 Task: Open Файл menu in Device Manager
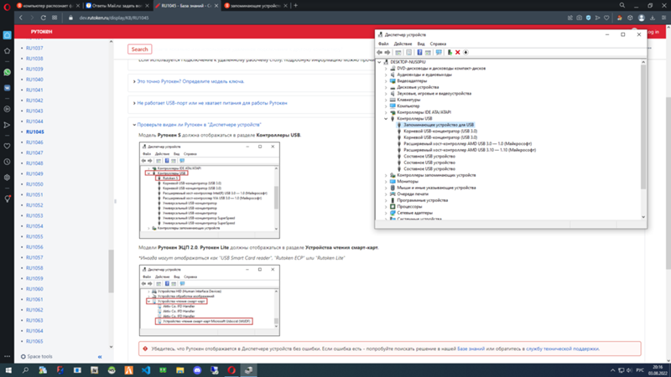(x=383, y=44)
